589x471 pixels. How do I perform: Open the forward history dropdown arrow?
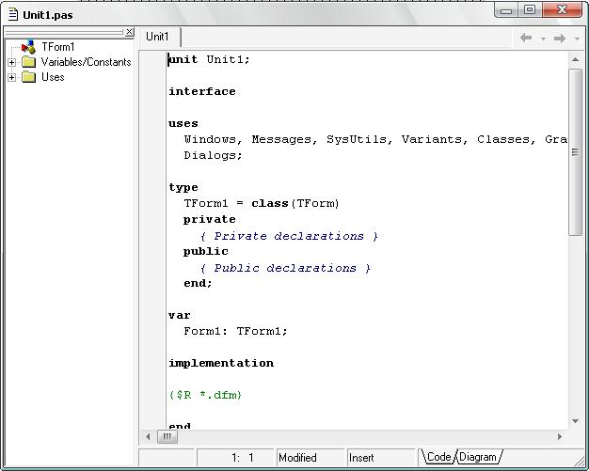[x=578, y=39]
